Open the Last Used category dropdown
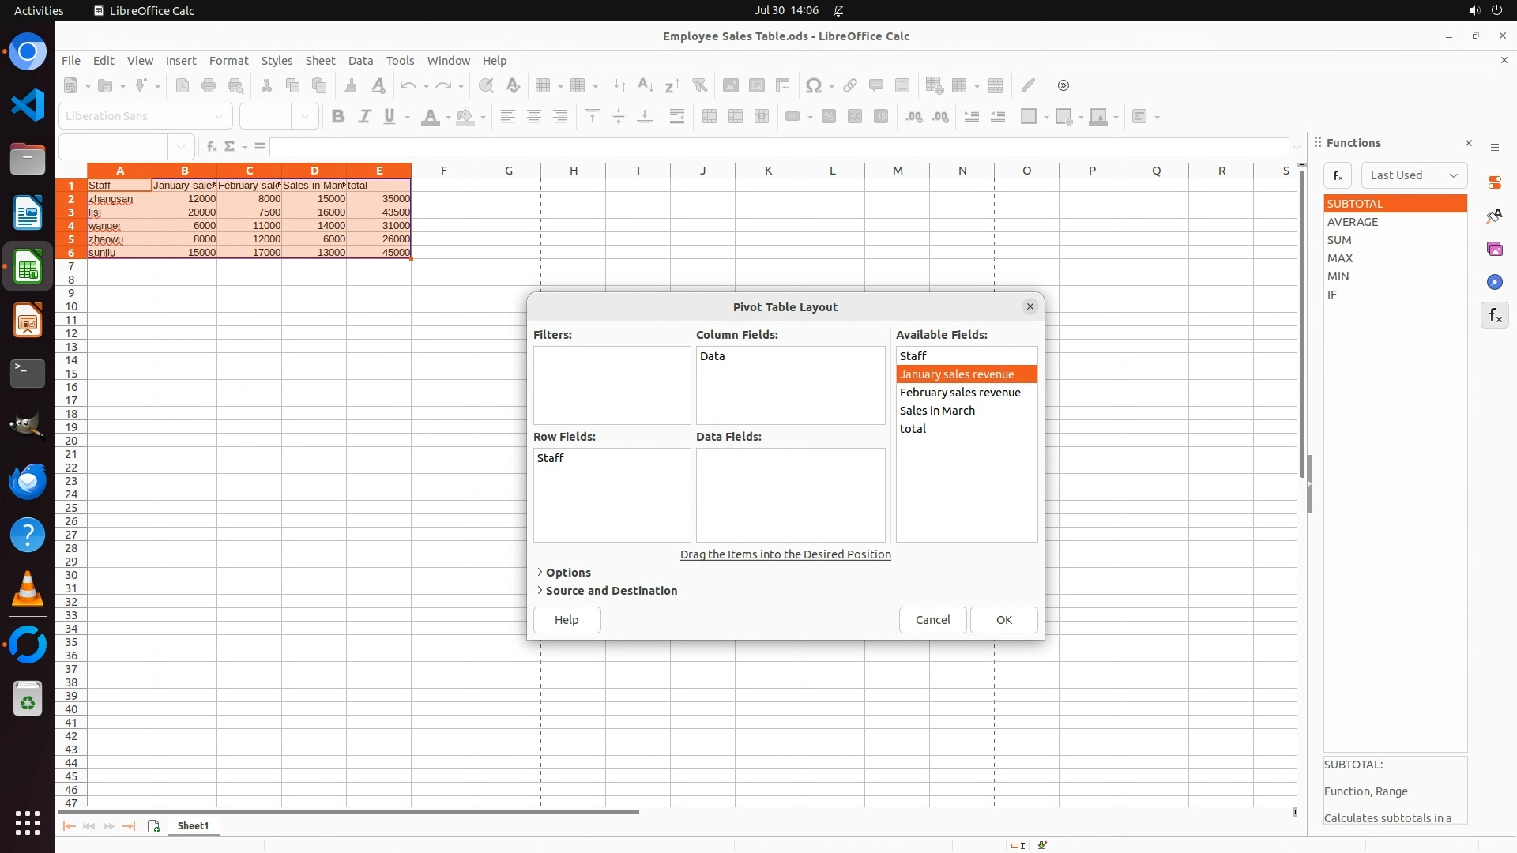The height and width of the screenshot is (853, 1517). [1413, 175]
